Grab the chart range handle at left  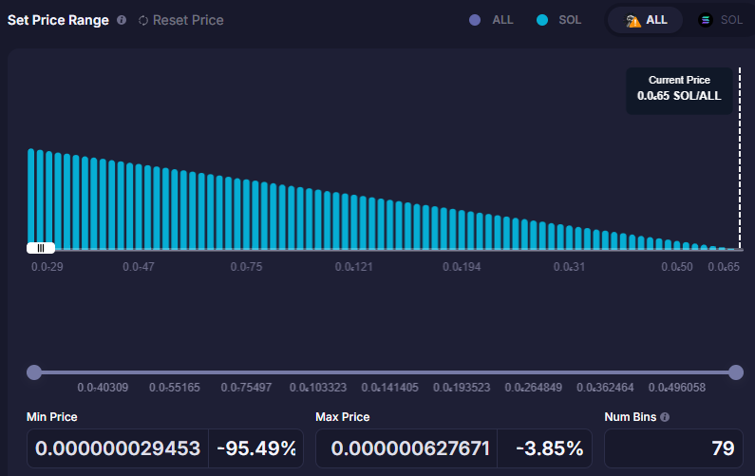pos(41,248)
